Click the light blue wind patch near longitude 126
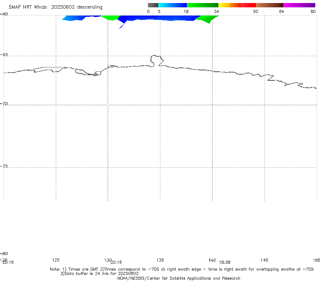 click(x=74, y=18)
